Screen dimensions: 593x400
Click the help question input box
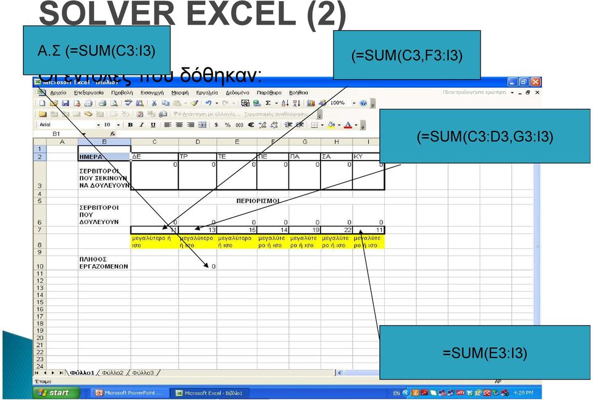click(474, 92)
